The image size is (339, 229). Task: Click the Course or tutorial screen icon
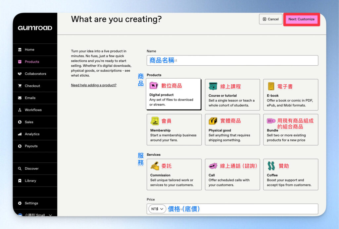tap(213, 86)
